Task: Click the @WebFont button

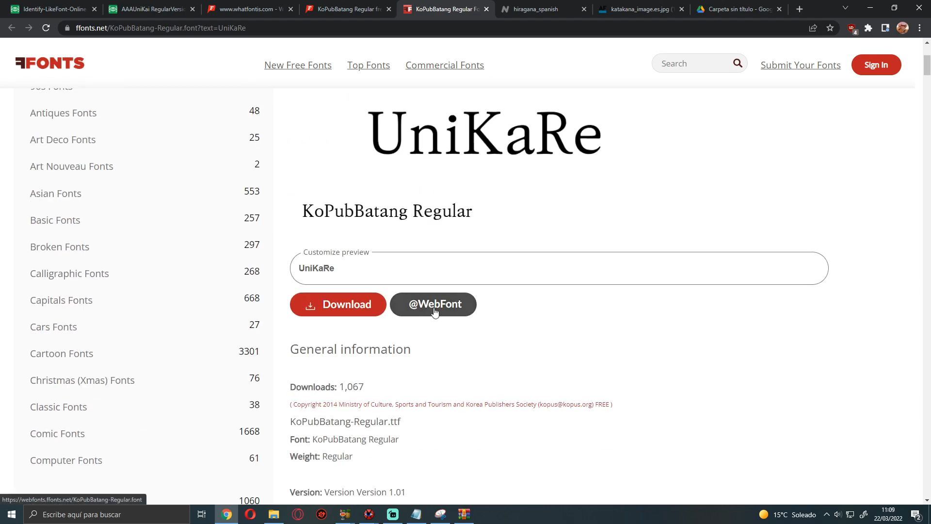Action: (x=433, y=304)
